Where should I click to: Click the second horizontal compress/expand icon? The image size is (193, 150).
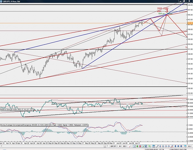click(x=163, y=146)
